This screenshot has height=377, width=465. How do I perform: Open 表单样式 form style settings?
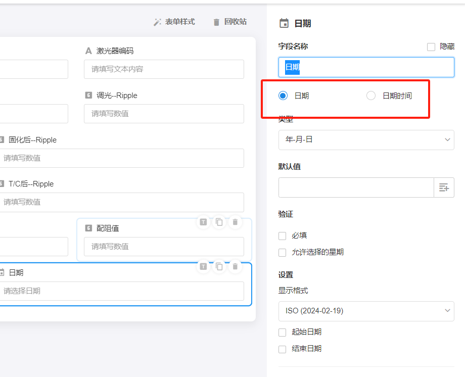(x=174, y=22)
